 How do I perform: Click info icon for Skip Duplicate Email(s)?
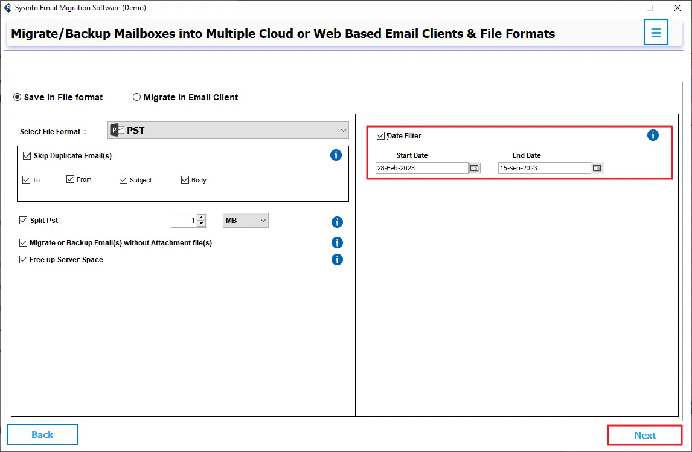(336, 155)
